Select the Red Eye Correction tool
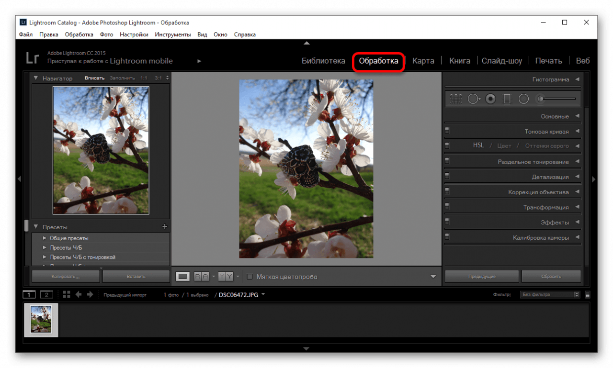 [490, 99]
